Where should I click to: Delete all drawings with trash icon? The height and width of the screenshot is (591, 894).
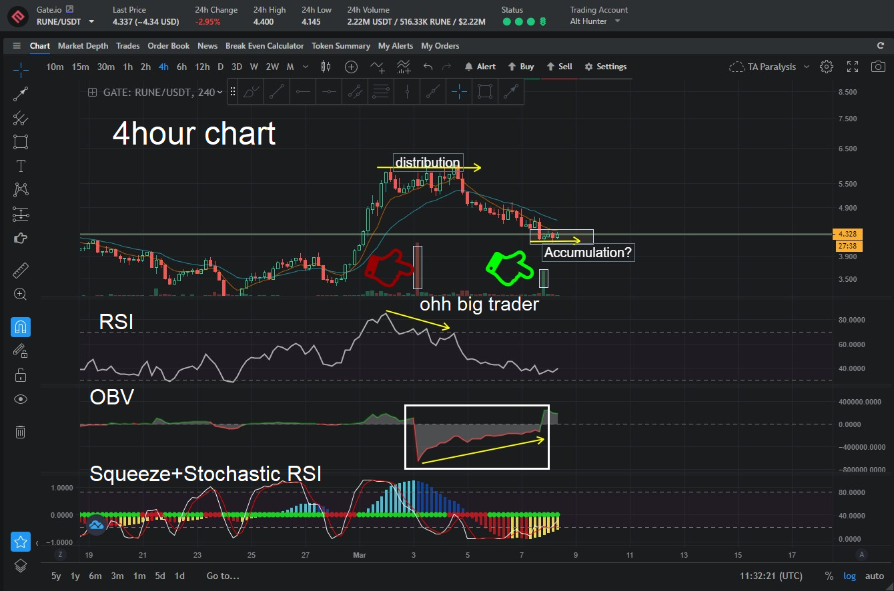(20, 432)
